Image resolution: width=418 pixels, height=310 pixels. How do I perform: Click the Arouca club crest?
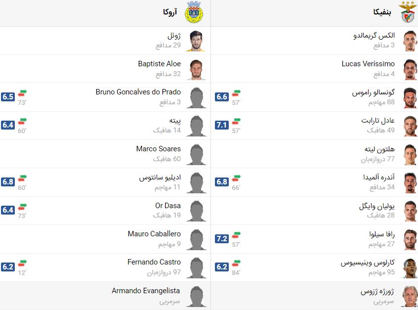194,12
